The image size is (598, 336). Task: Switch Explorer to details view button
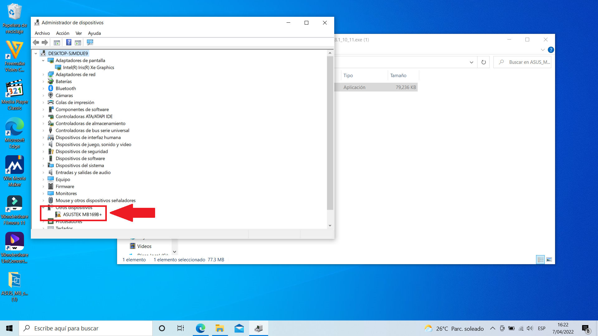pyautogui.click(x=541, y=259)
